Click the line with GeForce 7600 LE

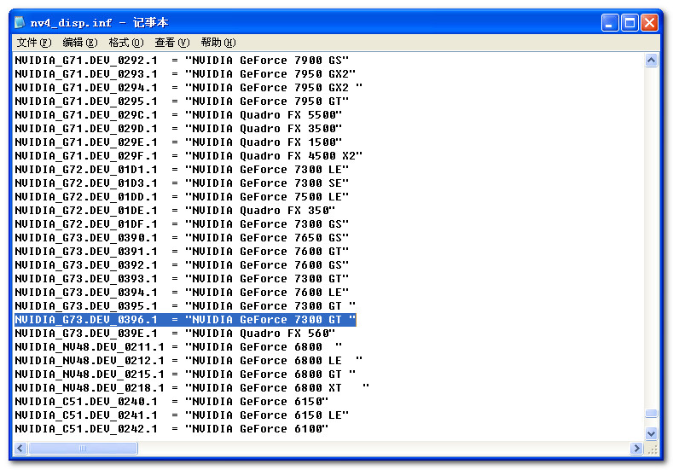click(182, 293)
